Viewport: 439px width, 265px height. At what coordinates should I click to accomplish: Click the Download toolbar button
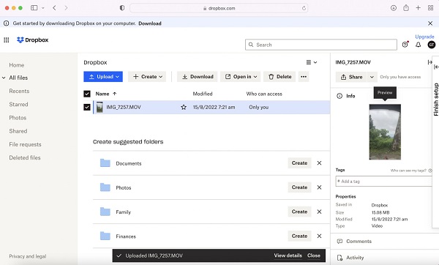coord(198,76)
